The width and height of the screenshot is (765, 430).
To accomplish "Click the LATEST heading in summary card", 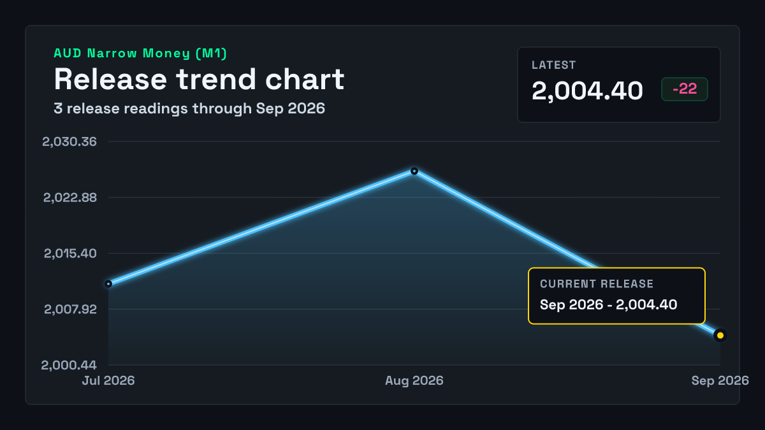I will [x=554, y=65].
